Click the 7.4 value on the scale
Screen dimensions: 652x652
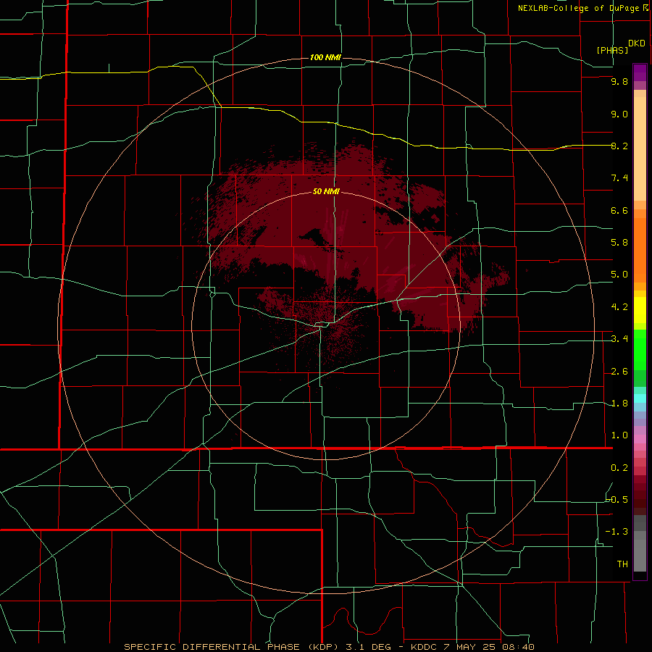pyautogui.click(x=619, y=178)
